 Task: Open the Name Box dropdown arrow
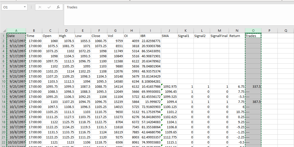25,7
